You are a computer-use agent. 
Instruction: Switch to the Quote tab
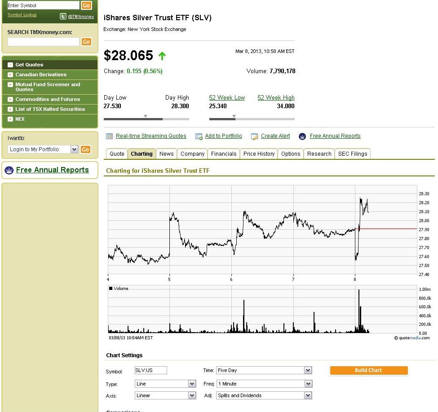coord(117,154)
